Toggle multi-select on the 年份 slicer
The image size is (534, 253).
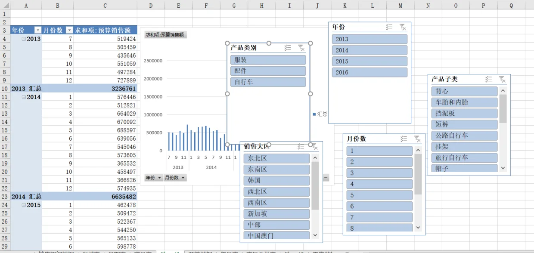coord(389,27)
